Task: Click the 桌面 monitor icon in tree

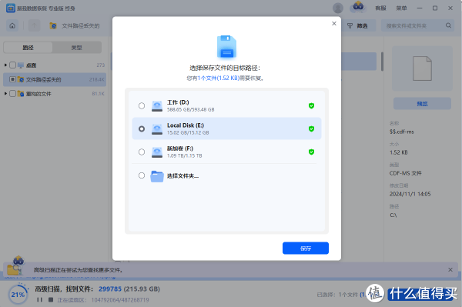Action: click(21, 65)
